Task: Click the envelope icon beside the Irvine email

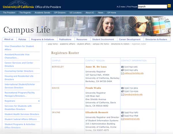Action: [122, 119]
